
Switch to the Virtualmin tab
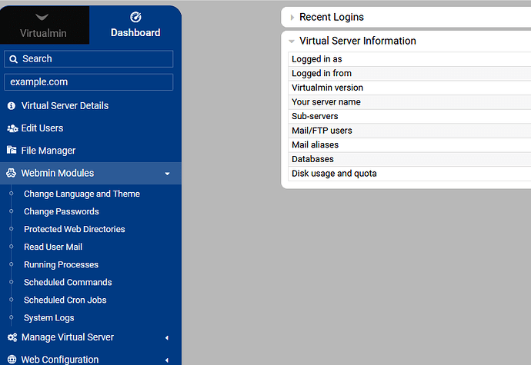pos(44,32)
